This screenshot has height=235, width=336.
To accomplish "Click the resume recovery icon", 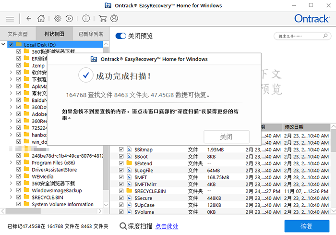I will click(x=69, y=19).
